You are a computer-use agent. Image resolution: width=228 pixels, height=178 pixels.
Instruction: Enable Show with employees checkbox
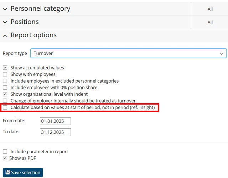(5, 74)
